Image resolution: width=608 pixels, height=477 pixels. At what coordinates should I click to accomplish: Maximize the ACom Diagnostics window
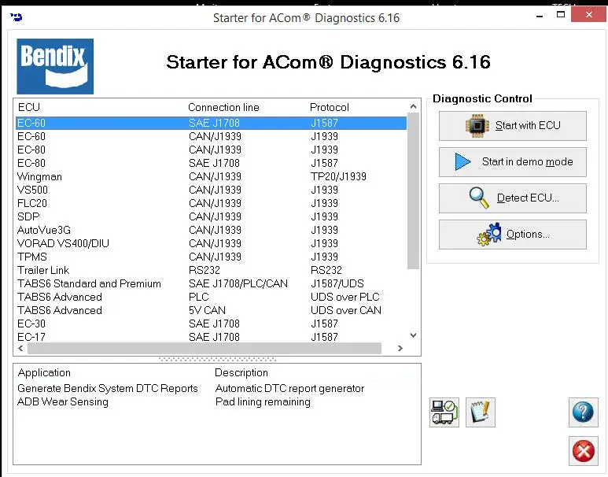pyautogui.click(x=561, y=15)
